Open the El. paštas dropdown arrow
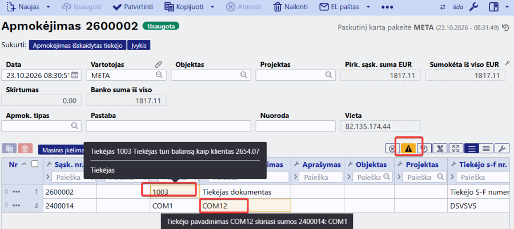This screenshot has width=514, height=229. pyautogui.click(x=368, y=7)
